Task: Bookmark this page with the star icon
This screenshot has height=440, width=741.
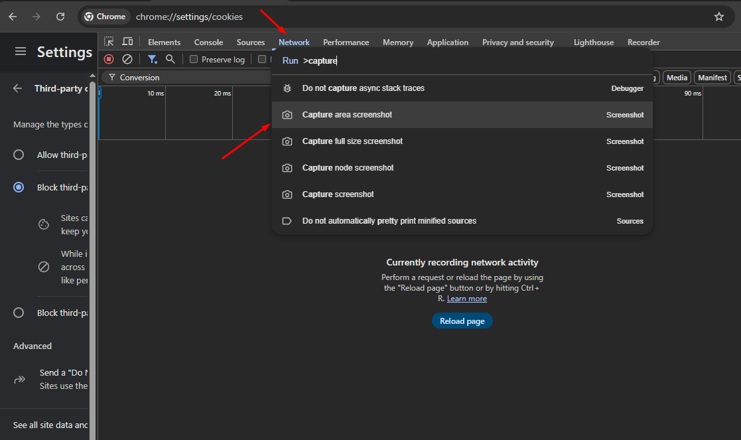Action: click(x=719, y=17)
